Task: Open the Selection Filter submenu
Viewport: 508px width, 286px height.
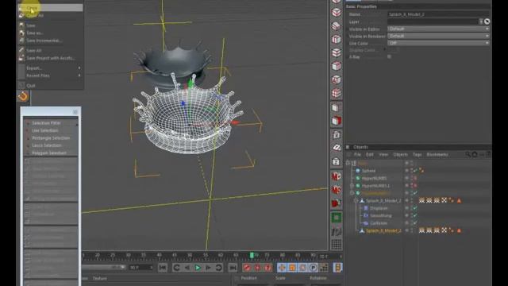Action: point(51,123)
